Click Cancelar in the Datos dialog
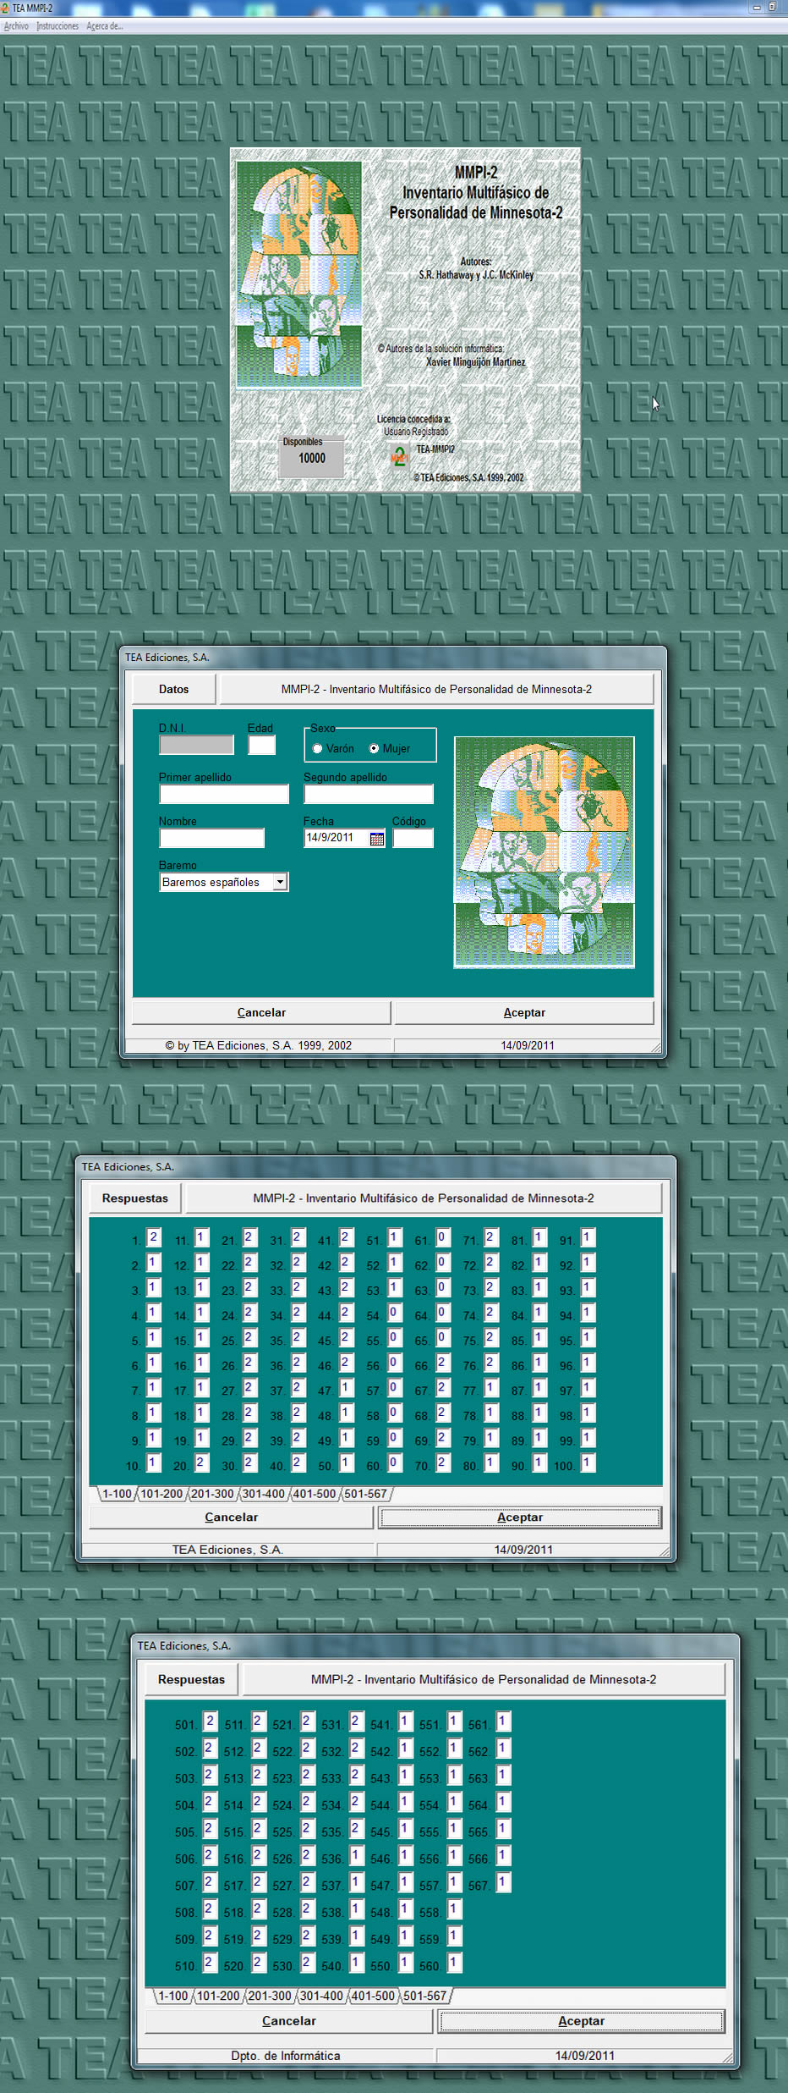 point(261,1012)
